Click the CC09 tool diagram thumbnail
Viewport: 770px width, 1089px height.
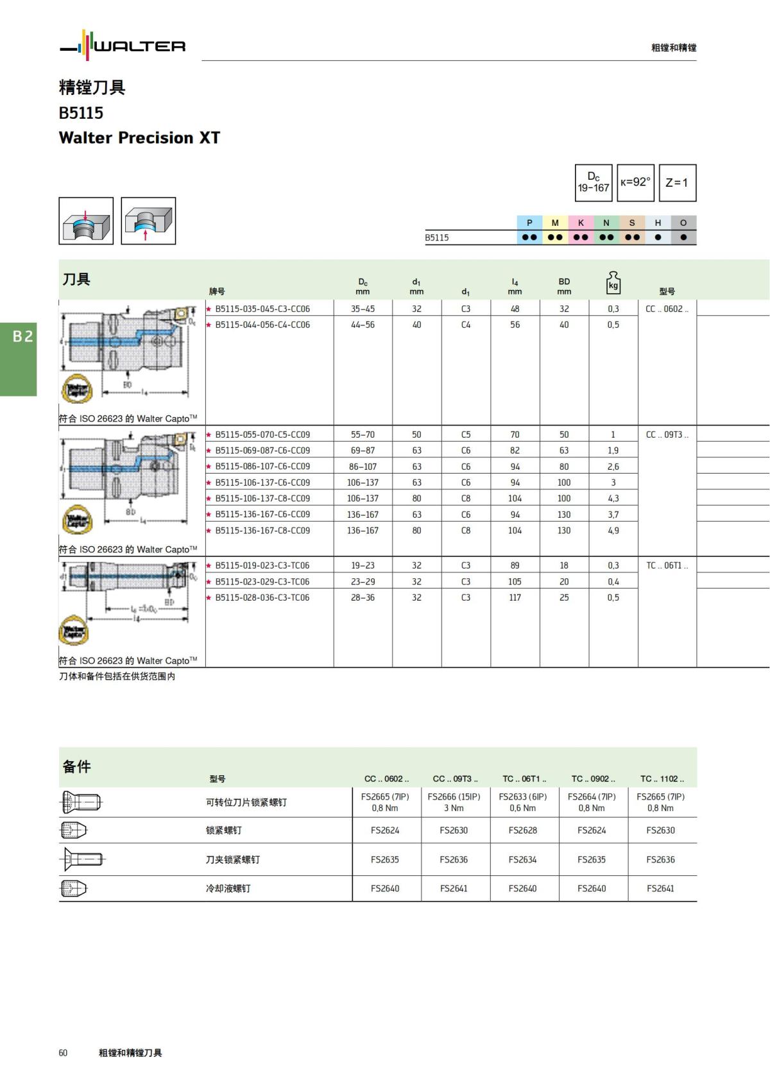coord(128,483)
